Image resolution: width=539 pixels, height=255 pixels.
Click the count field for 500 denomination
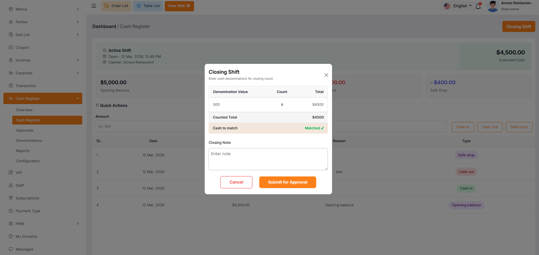(282, 105)
